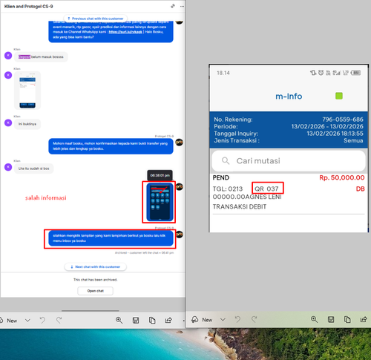This screenshot has height=360, width=371.
Task: Open New snip options dropdown in left window
Action: pyautogui.click(x=27, y=321)
